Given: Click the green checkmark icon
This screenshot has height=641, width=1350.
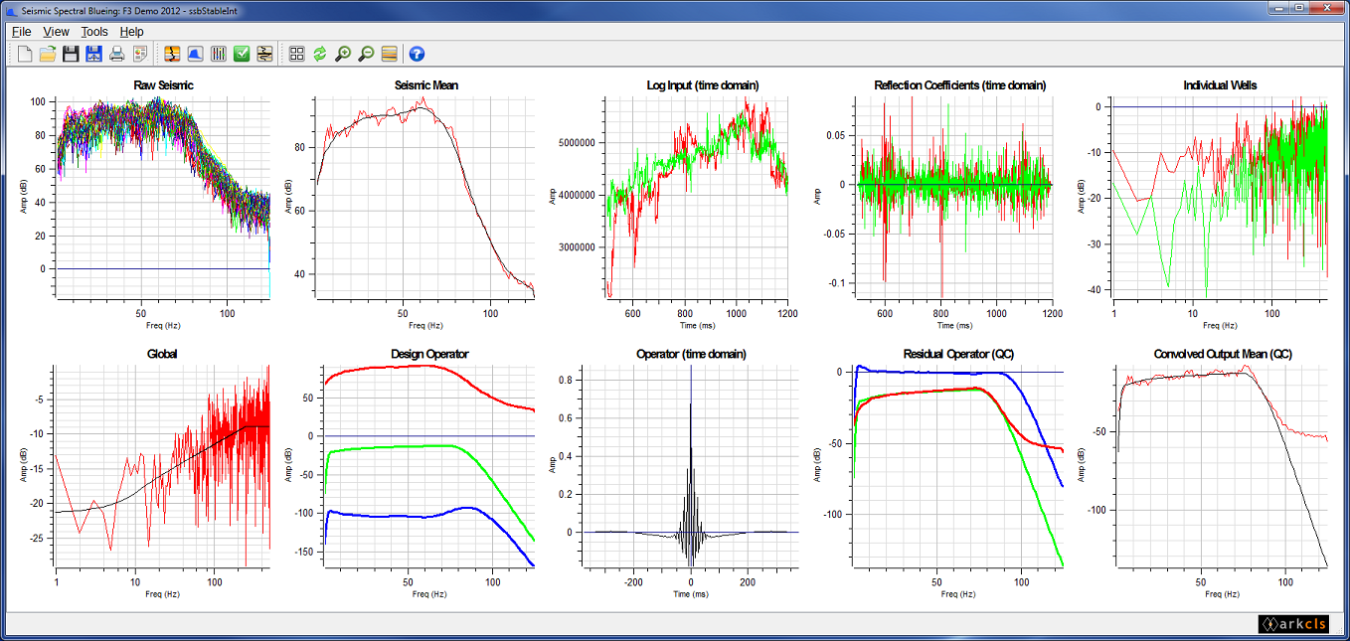Looking at the screenshot, I should click(242, 54).
